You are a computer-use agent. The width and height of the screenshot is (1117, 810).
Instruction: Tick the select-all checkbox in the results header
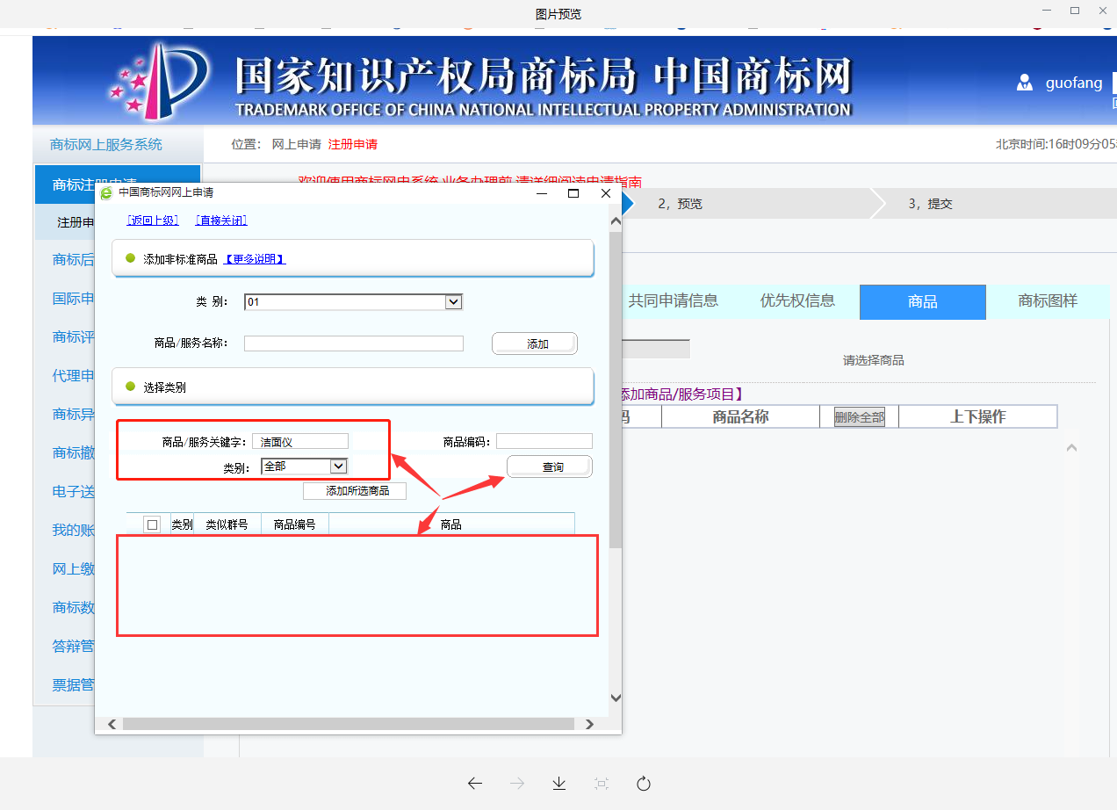click(153, 524)
